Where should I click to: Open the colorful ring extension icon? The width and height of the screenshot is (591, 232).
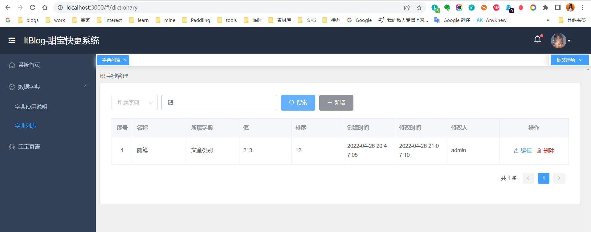click(533, 8)
